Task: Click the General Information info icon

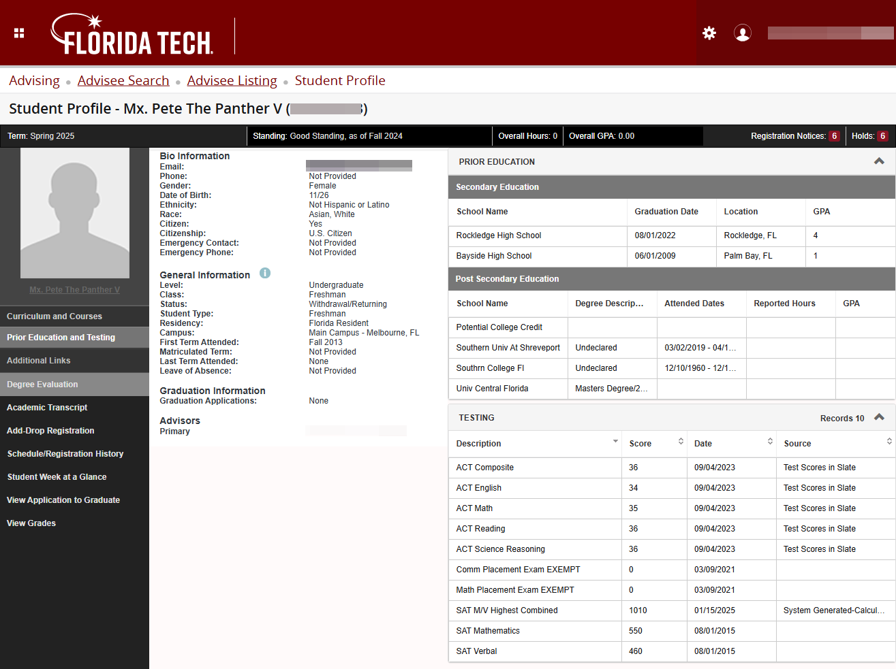Action: pos(265,273)
